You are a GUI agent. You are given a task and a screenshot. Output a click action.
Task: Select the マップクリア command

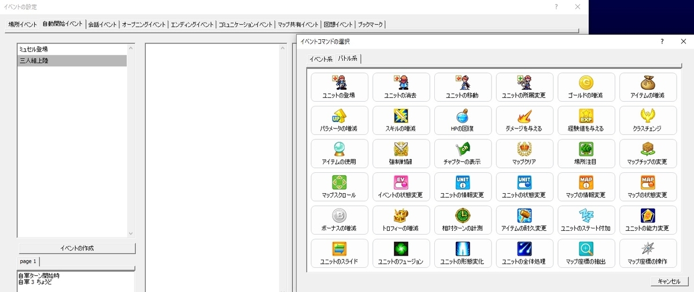[x=525, y=155]
